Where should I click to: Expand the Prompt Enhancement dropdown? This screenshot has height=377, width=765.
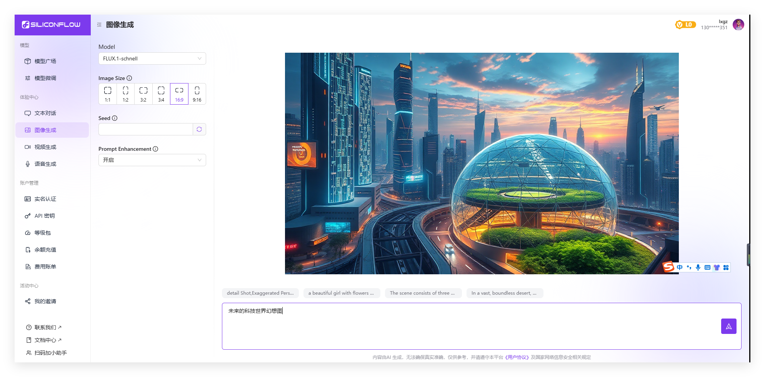coord(152,160)
